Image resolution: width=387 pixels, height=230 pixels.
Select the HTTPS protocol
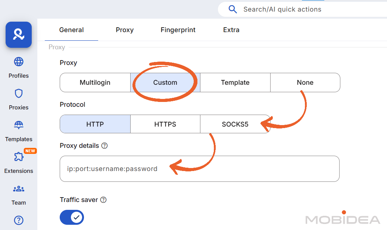point(165,124)
